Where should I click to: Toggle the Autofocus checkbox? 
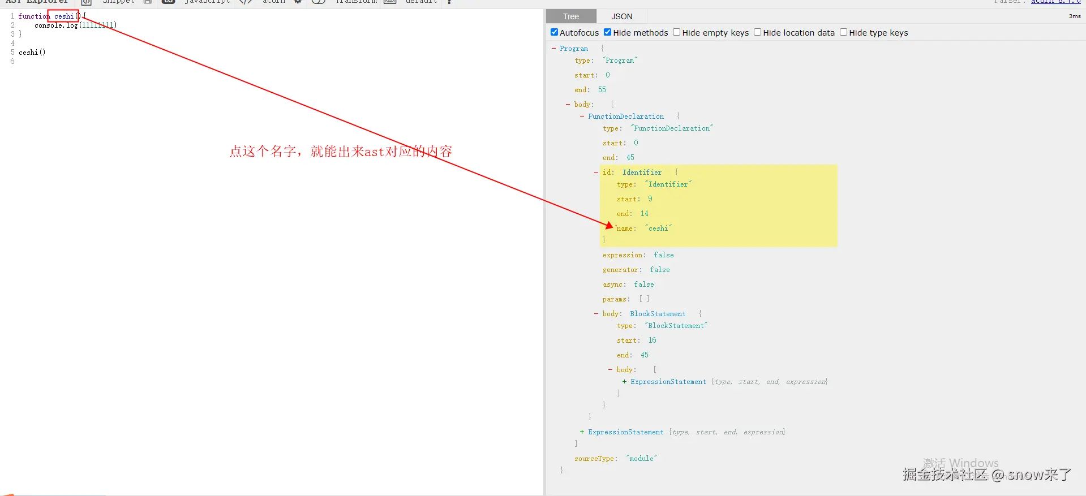(x=554, y=32)
